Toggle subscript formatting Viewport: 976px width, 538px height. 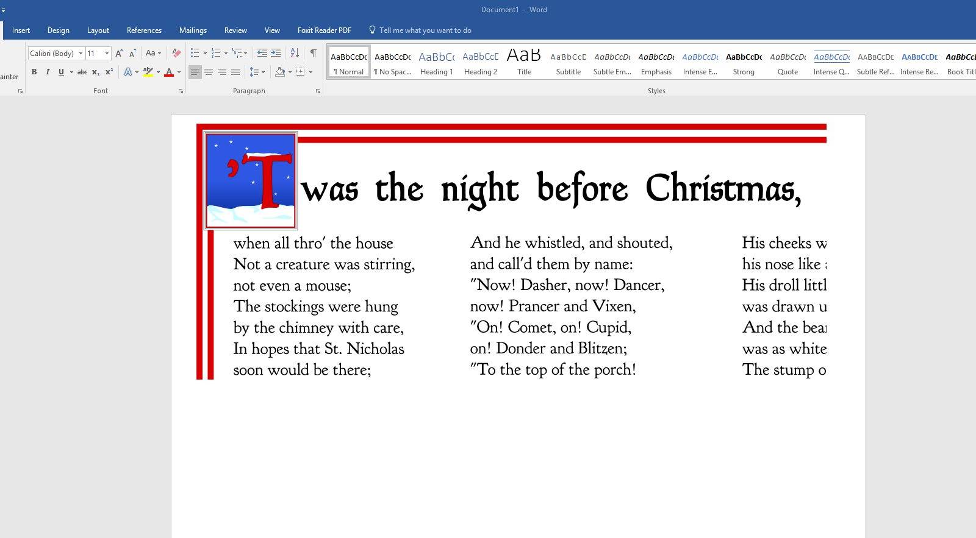coord(96,72)
